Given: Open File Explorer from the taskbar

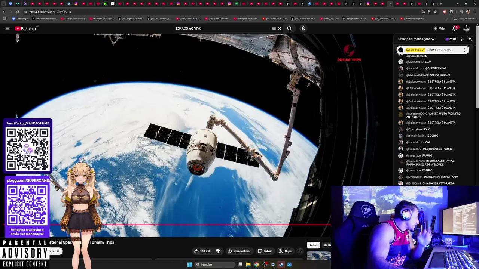Looking at the screenshot, I should point(248,265).
